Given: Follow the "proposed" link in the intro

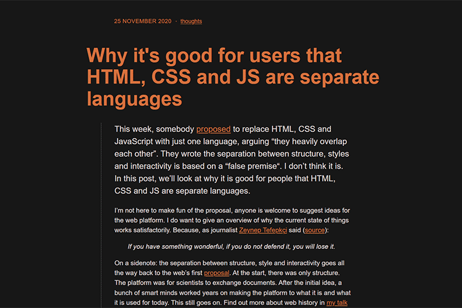Looking at the screenshot, I should pos(213,129).
